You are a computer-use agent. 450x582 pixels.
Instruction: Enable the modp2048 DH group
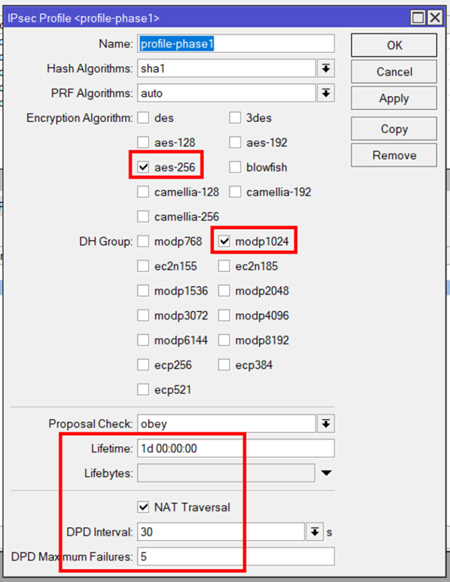224,291
